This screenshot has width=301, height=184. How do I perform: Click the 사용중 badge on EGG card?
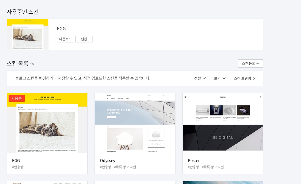17,98
